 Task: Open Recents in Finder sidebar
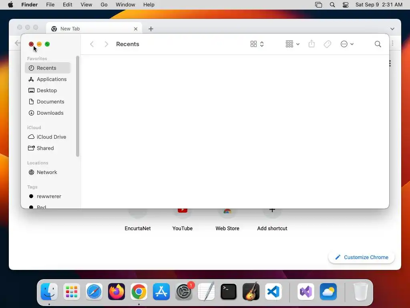pyautogui.click(x=48, y=68)
